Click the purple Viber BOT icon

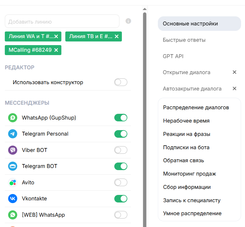pyautogui.click(x=13, y=150)
